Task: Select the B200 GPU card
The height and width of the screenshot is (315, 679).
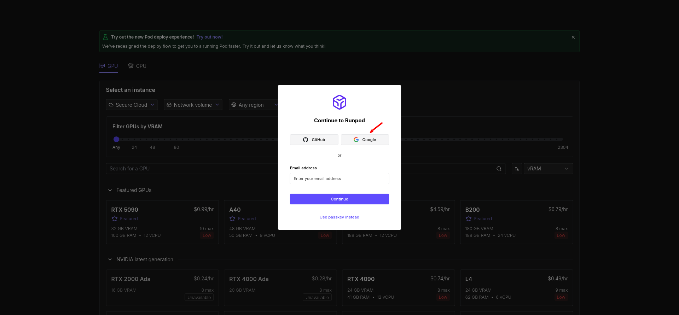Action: click(517, 222)
